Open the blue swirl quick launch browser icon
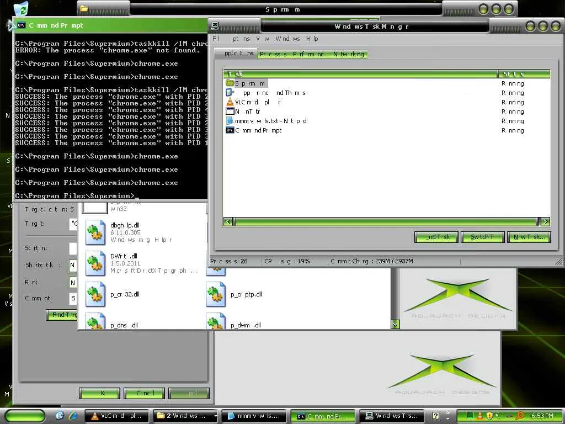Screen dimensions: 565x424 [x=60, y=416]
